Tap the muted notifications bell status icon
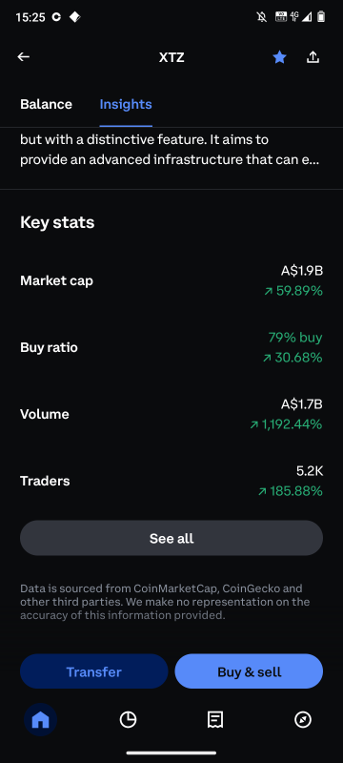This screenshot has width=343, height=763. coord(262,17)
